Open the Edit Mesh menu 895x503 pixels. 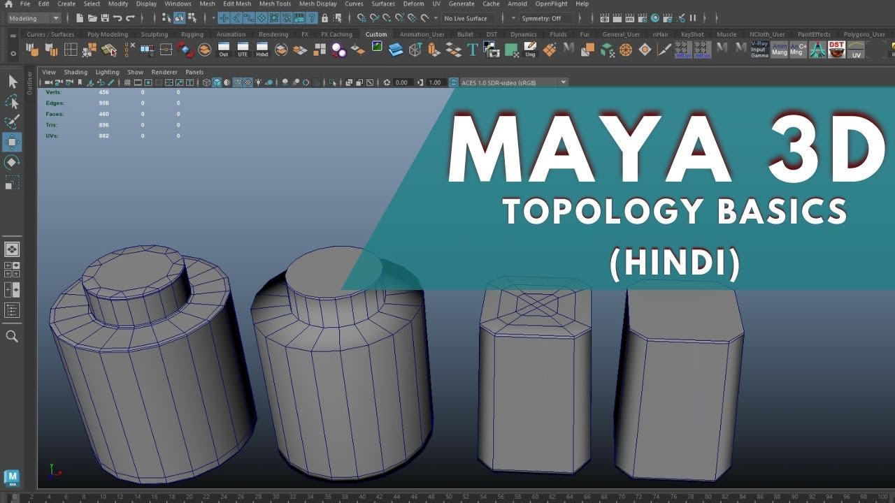click(x=237, y=3)
